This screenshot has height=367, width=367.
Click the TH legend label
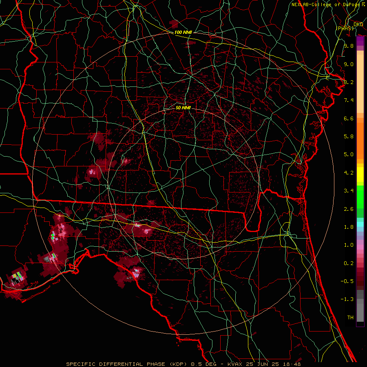pos(350,318)
